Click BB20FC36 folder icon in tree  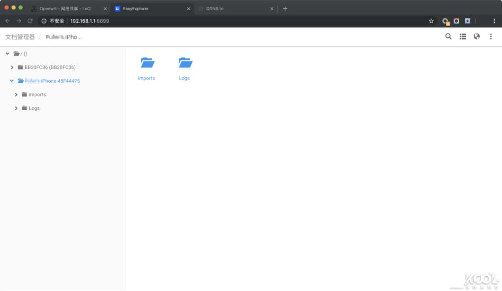click(x=20, y=67)
